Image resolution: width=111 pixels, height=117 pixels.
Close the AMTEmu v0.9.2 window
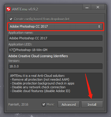(98, 7)
